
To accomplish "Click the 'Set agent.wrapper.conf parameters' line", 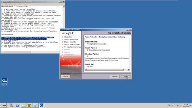I will 24,47.
